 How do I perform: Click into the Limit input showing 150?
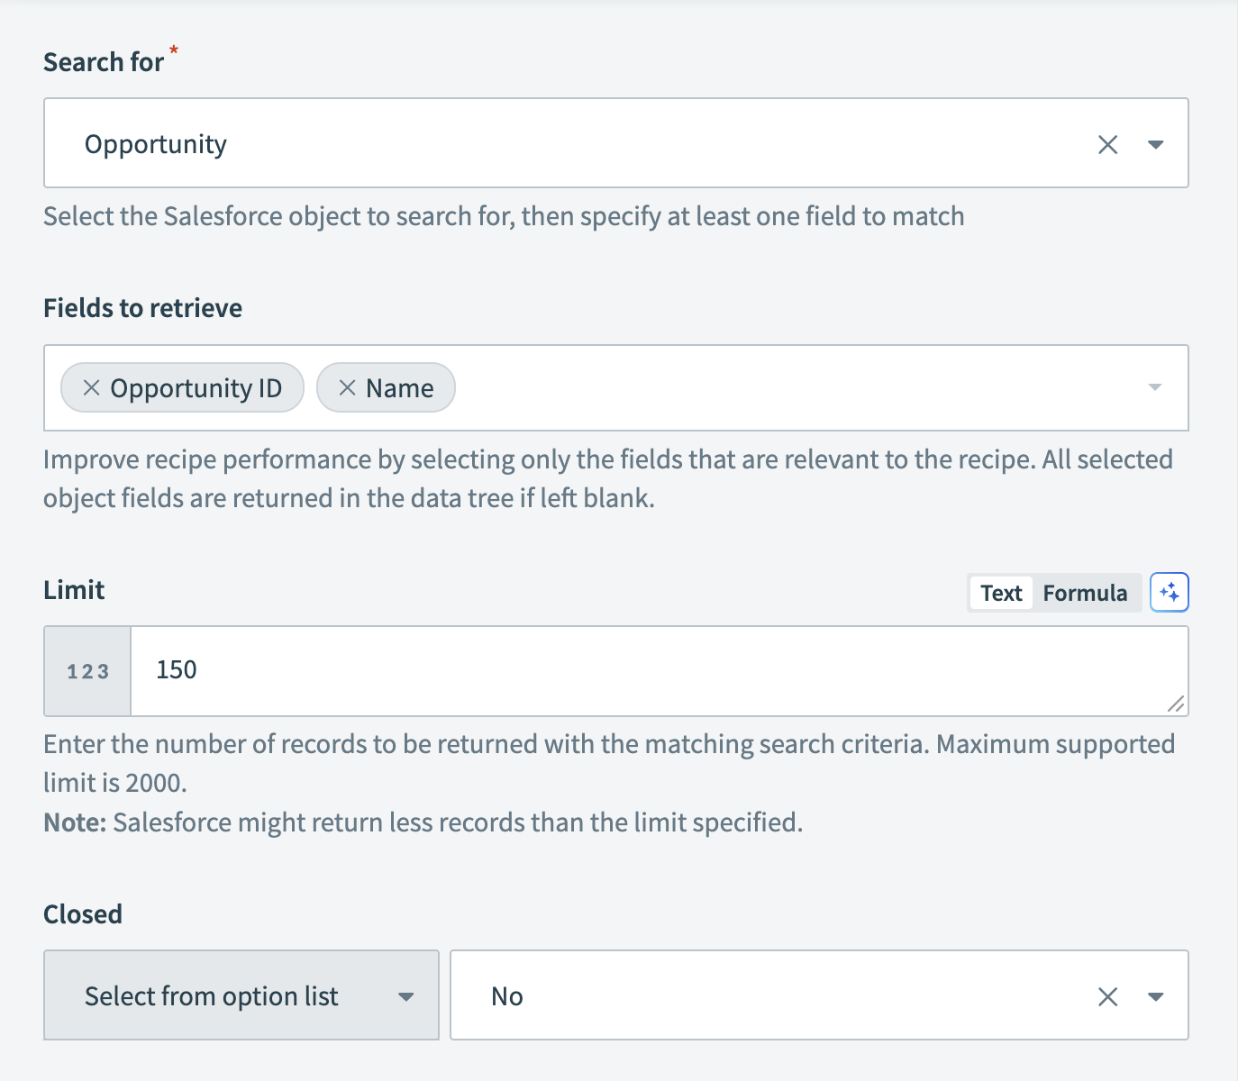tap(631, 671)
